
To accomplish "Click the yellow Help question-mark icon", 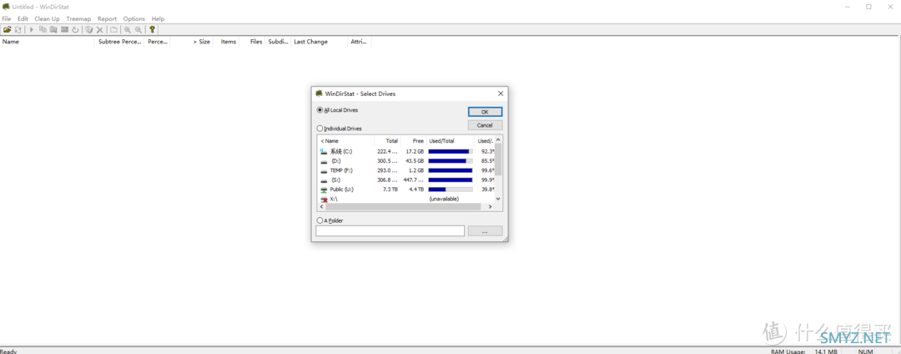I will 153,29.
